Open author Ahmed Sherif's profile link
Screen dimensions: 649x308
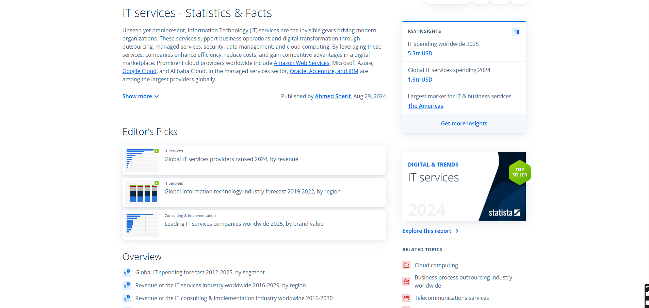click(332, 96)
